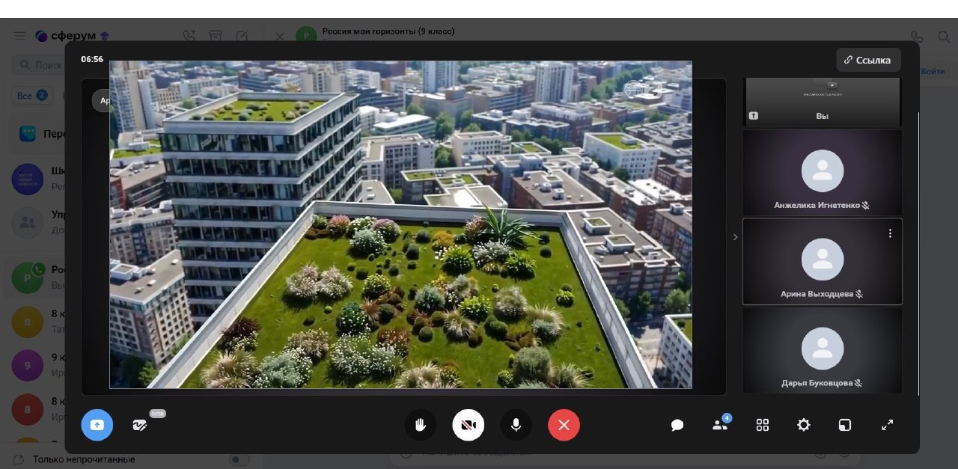Open the archive icon in Сферум header
Image resolution: width=958 pixels, height=469 pixels.
pyautogui.click(x=216, y=36)
